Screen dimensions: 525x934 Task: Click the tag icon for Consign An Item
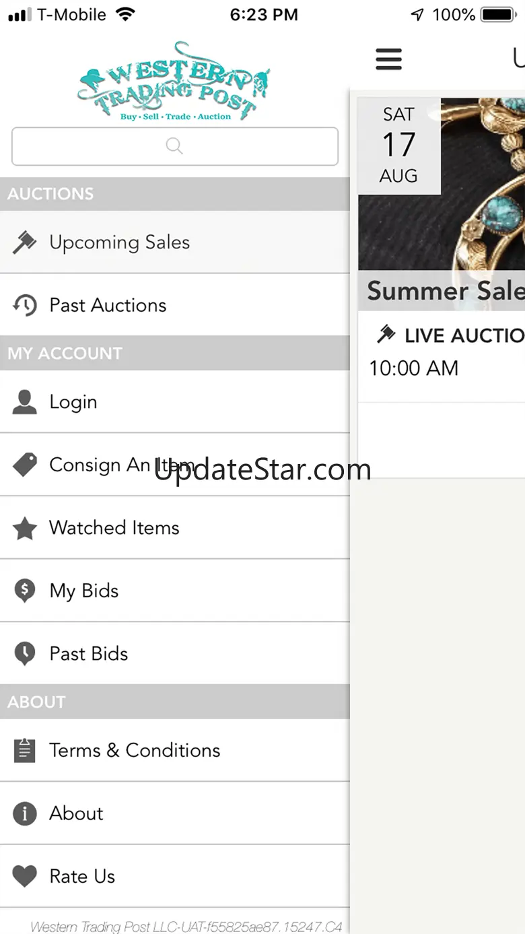(x=25, y=465)
